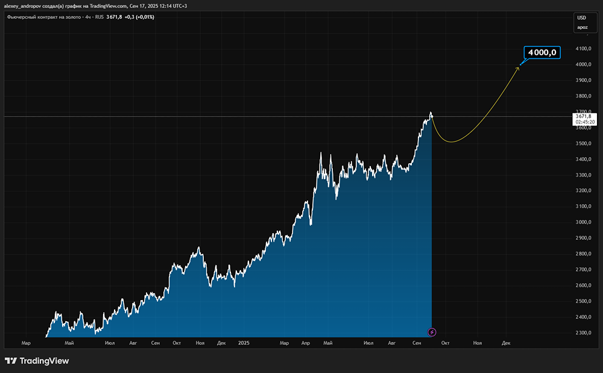Screen dimensions: 603x373
Task: Click the RUS exchange label in title
Action: 100,17
